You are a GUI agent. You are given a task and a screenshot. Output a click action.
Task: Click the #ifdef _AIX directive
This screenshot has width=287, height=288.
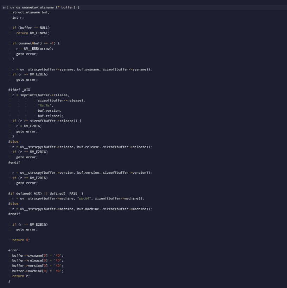[x=19, y=90]
